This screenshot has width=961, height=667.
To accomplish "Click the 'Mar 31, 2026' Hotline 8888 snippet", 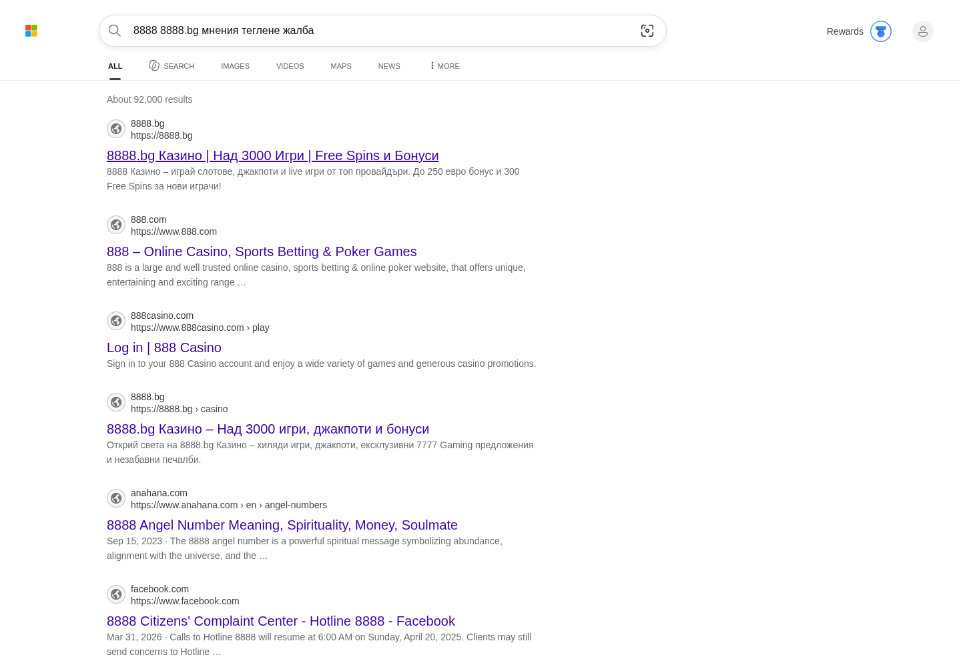I will tap(319, 644).
